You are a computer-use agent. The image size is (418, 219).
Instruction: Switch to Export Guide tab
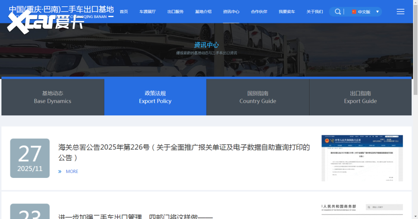coord(361,97)
